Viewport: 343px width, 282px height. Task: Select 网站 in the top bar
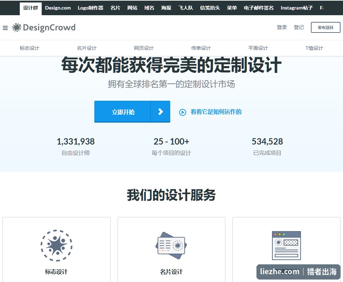pyautogui.click(x=132, y=8)
